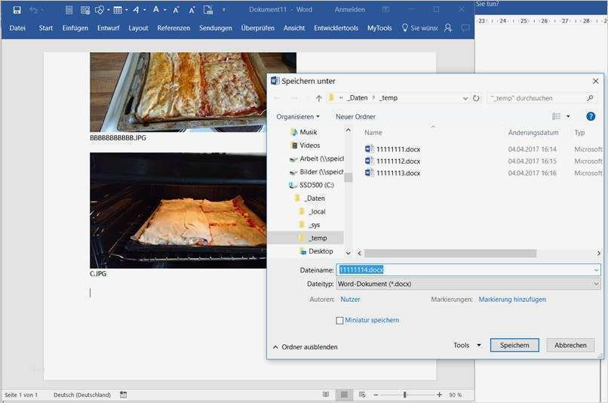The width and height of the screenshot is (608, 403).
Task: Refresh the folder view in save dialog
Action: [x=476, y=98]
